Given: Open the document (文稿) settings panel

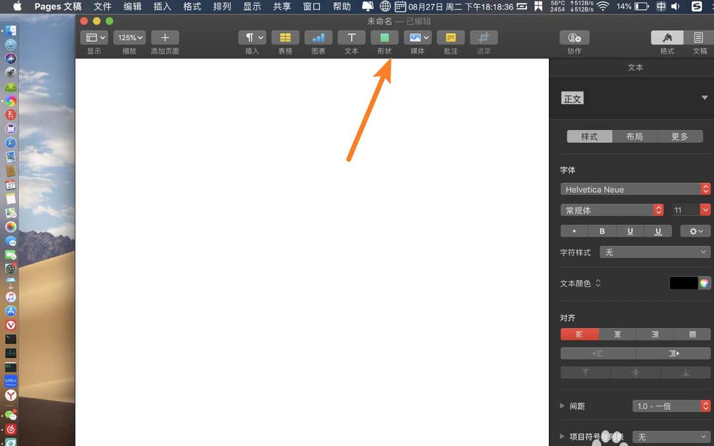Looking at the screenshot, I should tap(699, 37).
